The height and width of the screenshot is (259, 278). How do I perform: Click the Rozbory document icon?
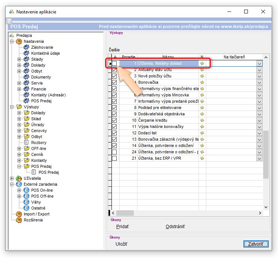26,143
